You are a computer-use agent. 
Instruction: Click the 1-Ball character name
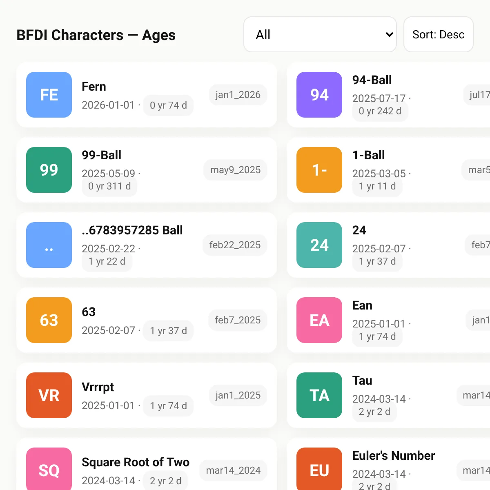(x=369, y=155)
